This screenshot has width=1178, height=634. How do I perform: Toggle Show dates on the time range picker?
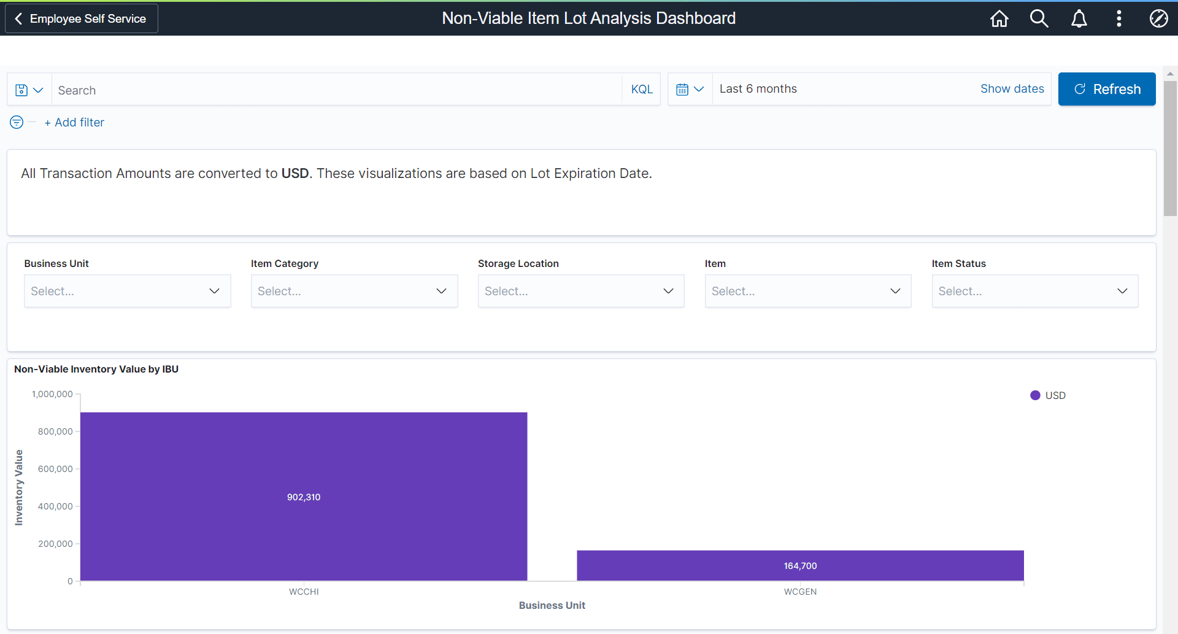(x=1012, y=88)
